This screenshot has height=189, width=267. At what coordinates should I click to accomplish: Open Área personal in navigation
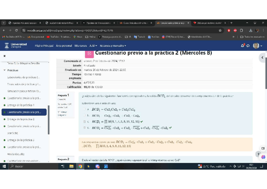pyautogui.click(x=64, y=46)
